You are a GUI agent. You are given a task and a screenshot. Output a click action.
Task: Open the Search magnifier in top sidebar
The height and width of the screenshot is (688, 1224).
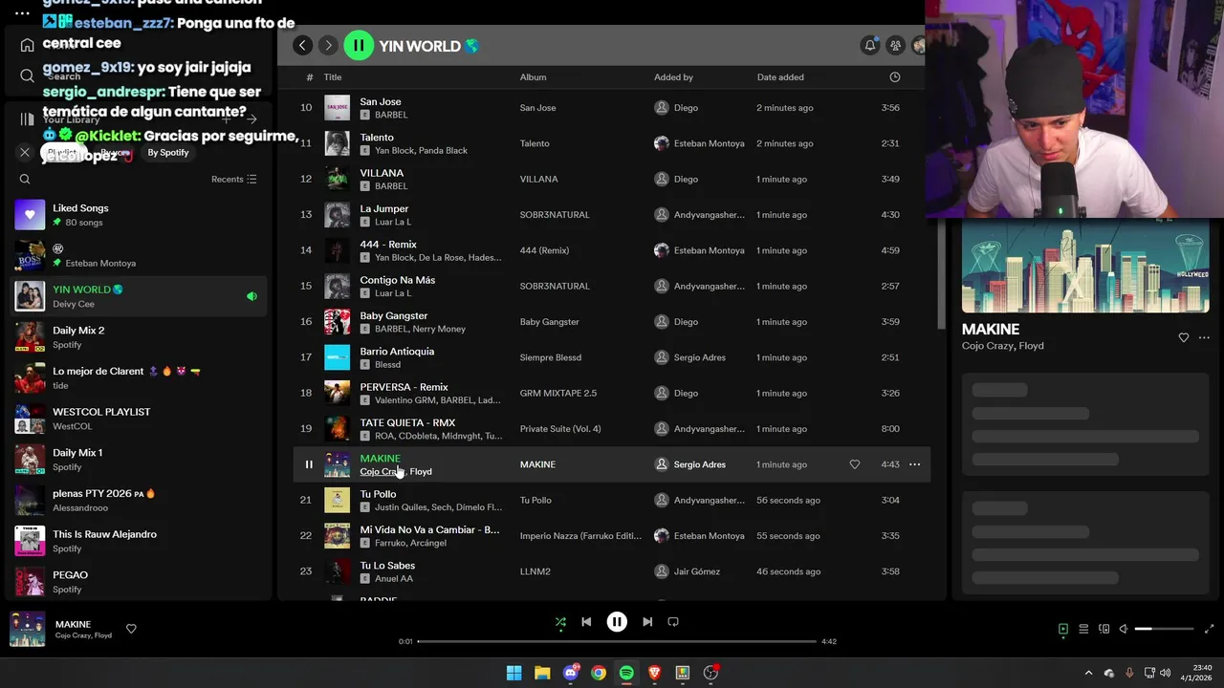(x=27, y=75)
